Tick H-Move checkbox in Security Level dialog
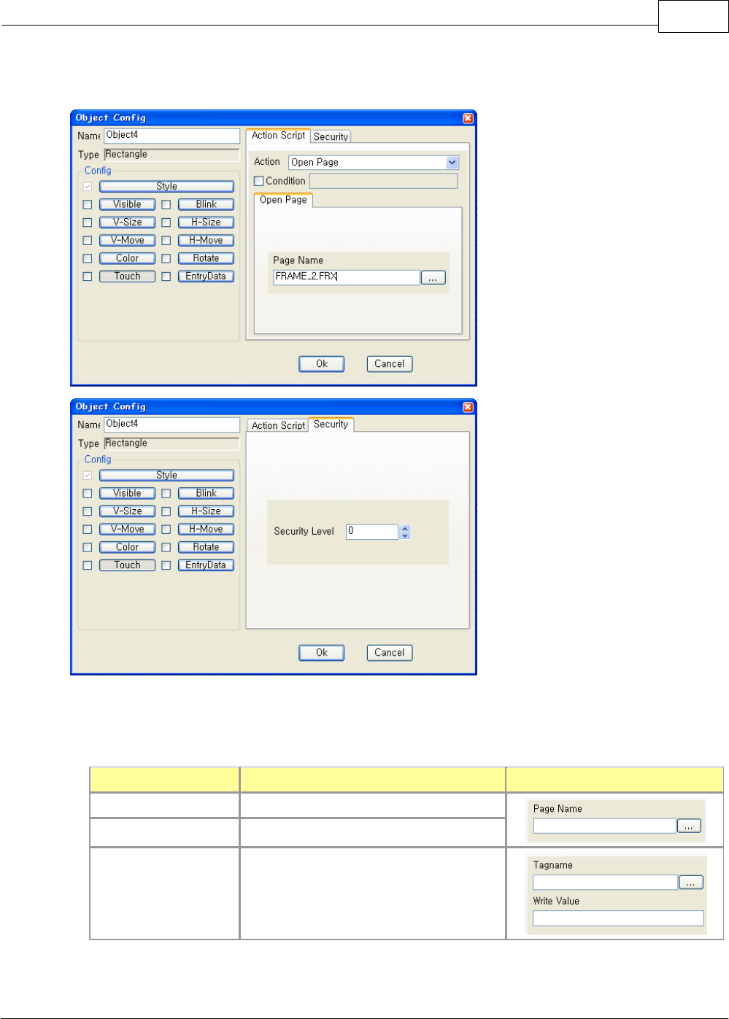The width and height of the screenshot is (729, 1019). click(166, 530)
